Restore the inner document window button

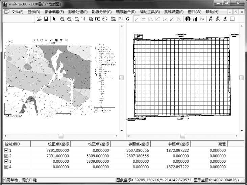coord(236,12)
